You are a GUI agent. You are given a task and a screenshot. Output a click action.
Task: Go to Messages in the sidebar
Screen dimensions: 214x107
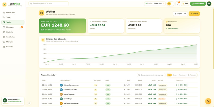13,27
